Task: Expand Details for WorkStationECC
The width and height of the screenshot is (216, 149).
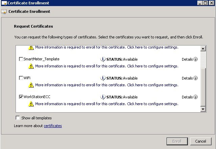Action: (x=190, y=97)
